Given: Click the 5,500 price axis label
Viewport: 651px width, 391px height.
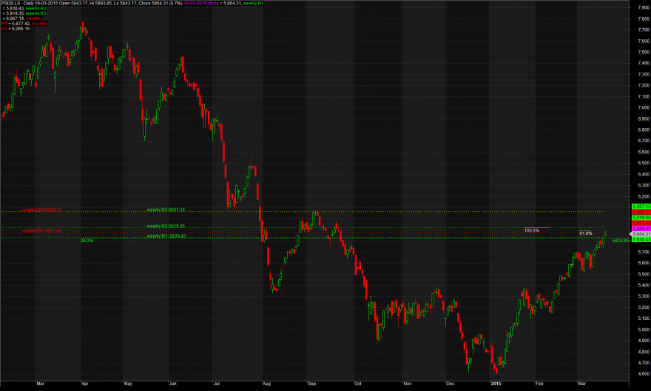Looking at the screenshot, I should point(644,275).
